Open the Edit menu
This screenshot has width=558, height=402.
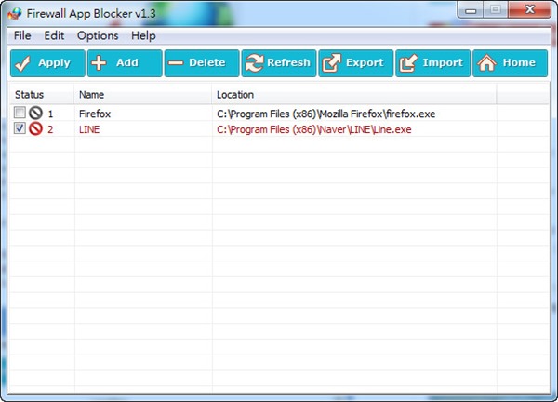pos(54,35)
